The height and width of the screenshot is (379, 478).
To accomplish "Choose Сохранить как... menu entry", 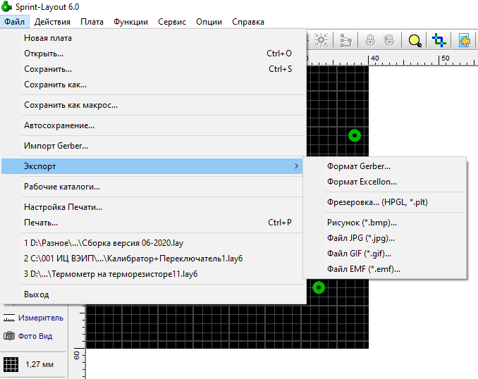I will coord(154,85).
